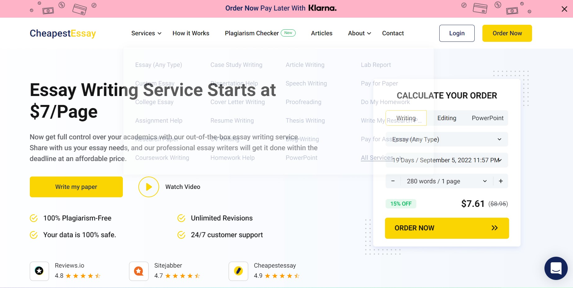
Task: Expand the Services menu chevron
Action: pos(159,33)
